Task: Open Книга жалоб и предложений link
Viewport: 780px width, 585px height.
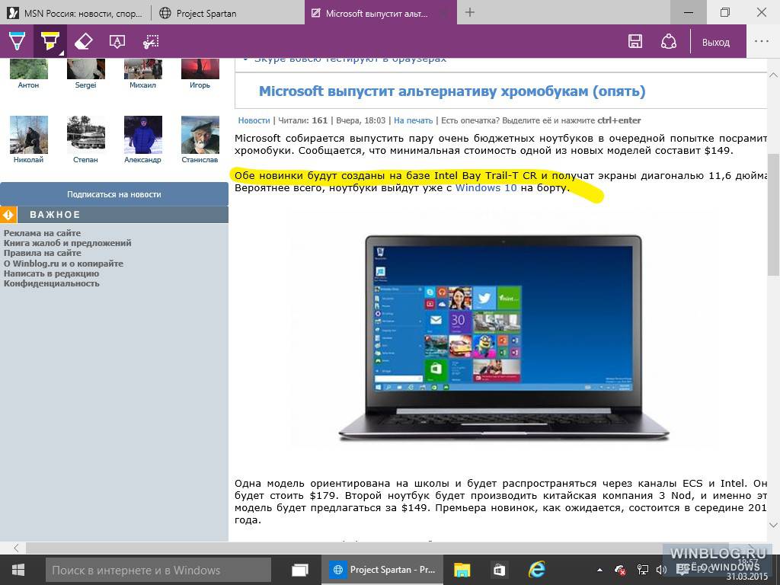Action: pyautogui.click(x=67, y=243)
